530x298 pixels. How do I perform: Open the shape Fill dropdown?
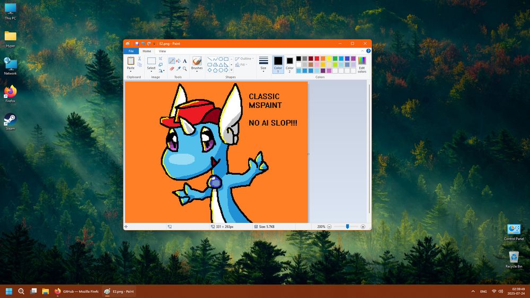tap(241, 65)
